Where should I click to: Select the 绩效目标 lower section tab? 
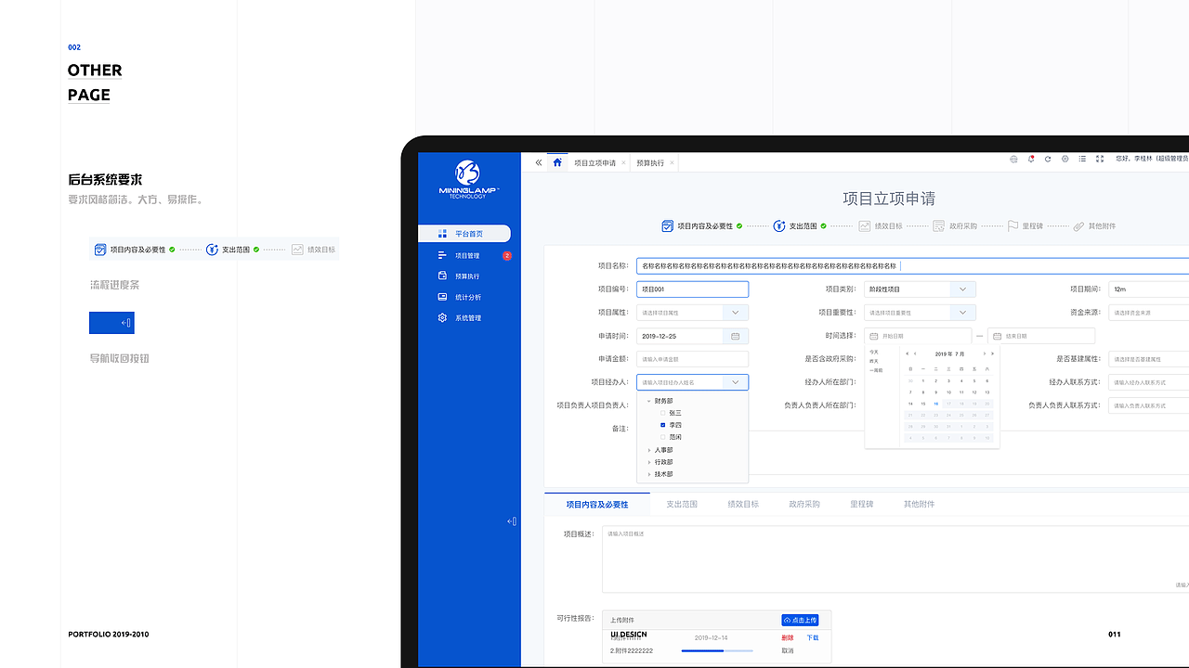tap(743, 504)
